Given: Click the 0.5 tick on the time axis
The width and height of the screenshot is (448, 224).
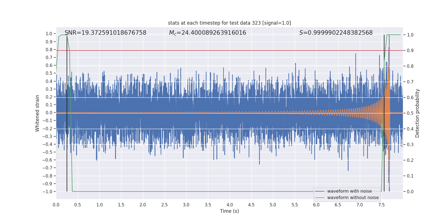Looking at the screenshot, I should 78,205.
